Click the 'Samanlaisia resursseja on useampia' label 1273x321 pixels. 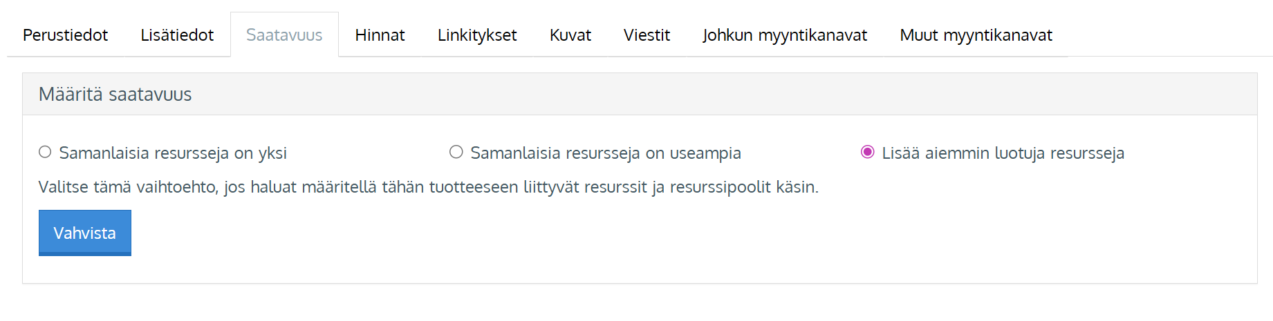click(x=605, y=153)
